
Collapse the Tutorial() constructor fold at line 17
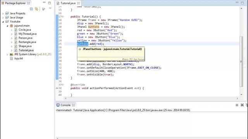63,16
